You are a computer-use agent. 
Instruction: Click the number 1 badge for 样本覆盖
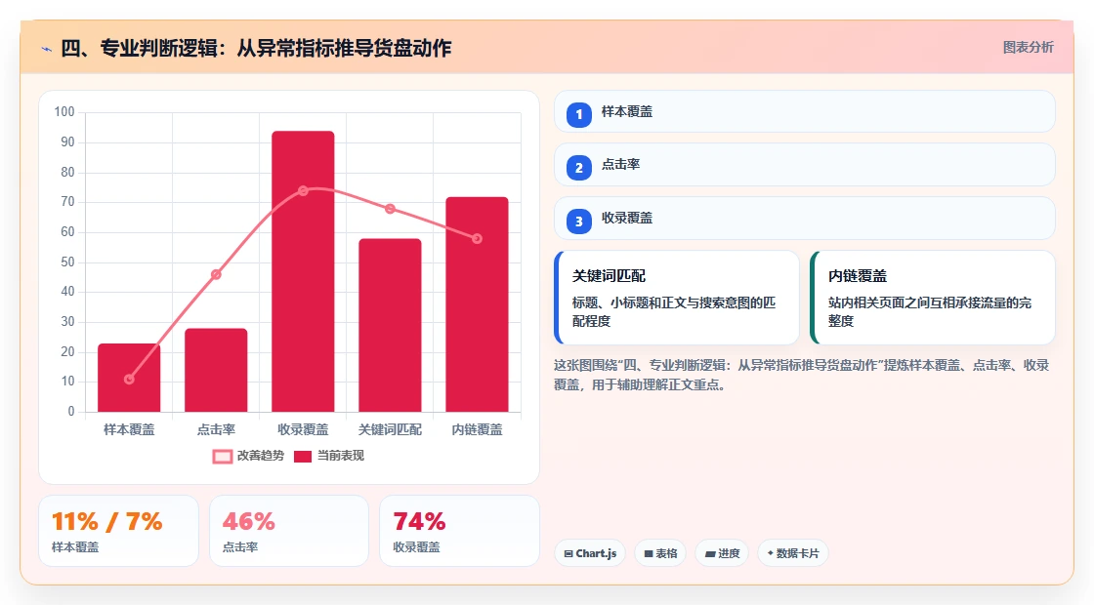(x=578, y=114)
